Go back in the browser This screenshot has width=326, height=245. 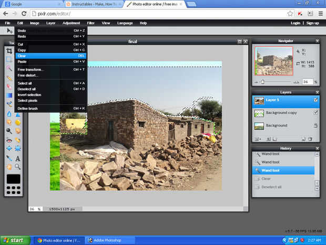[x=6, y=14]
